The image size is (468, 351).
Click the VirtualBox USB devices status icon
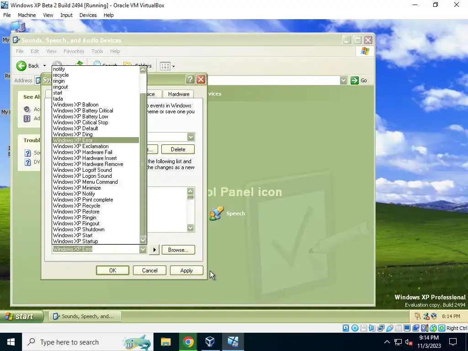click(x=389, y=328)
